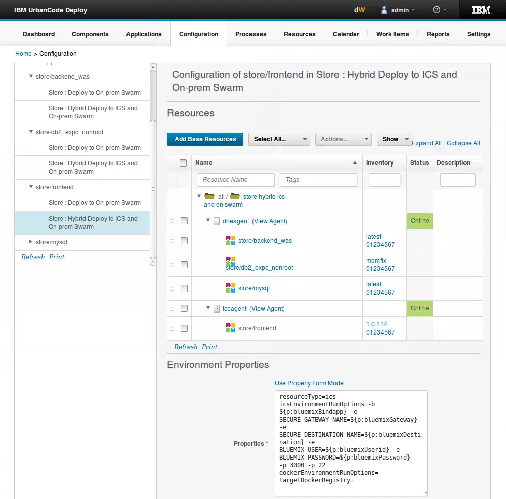The width and height of the screenshot is (506, 499).
Task: Click the dW developerWorks icon
Action: [359, 10]
